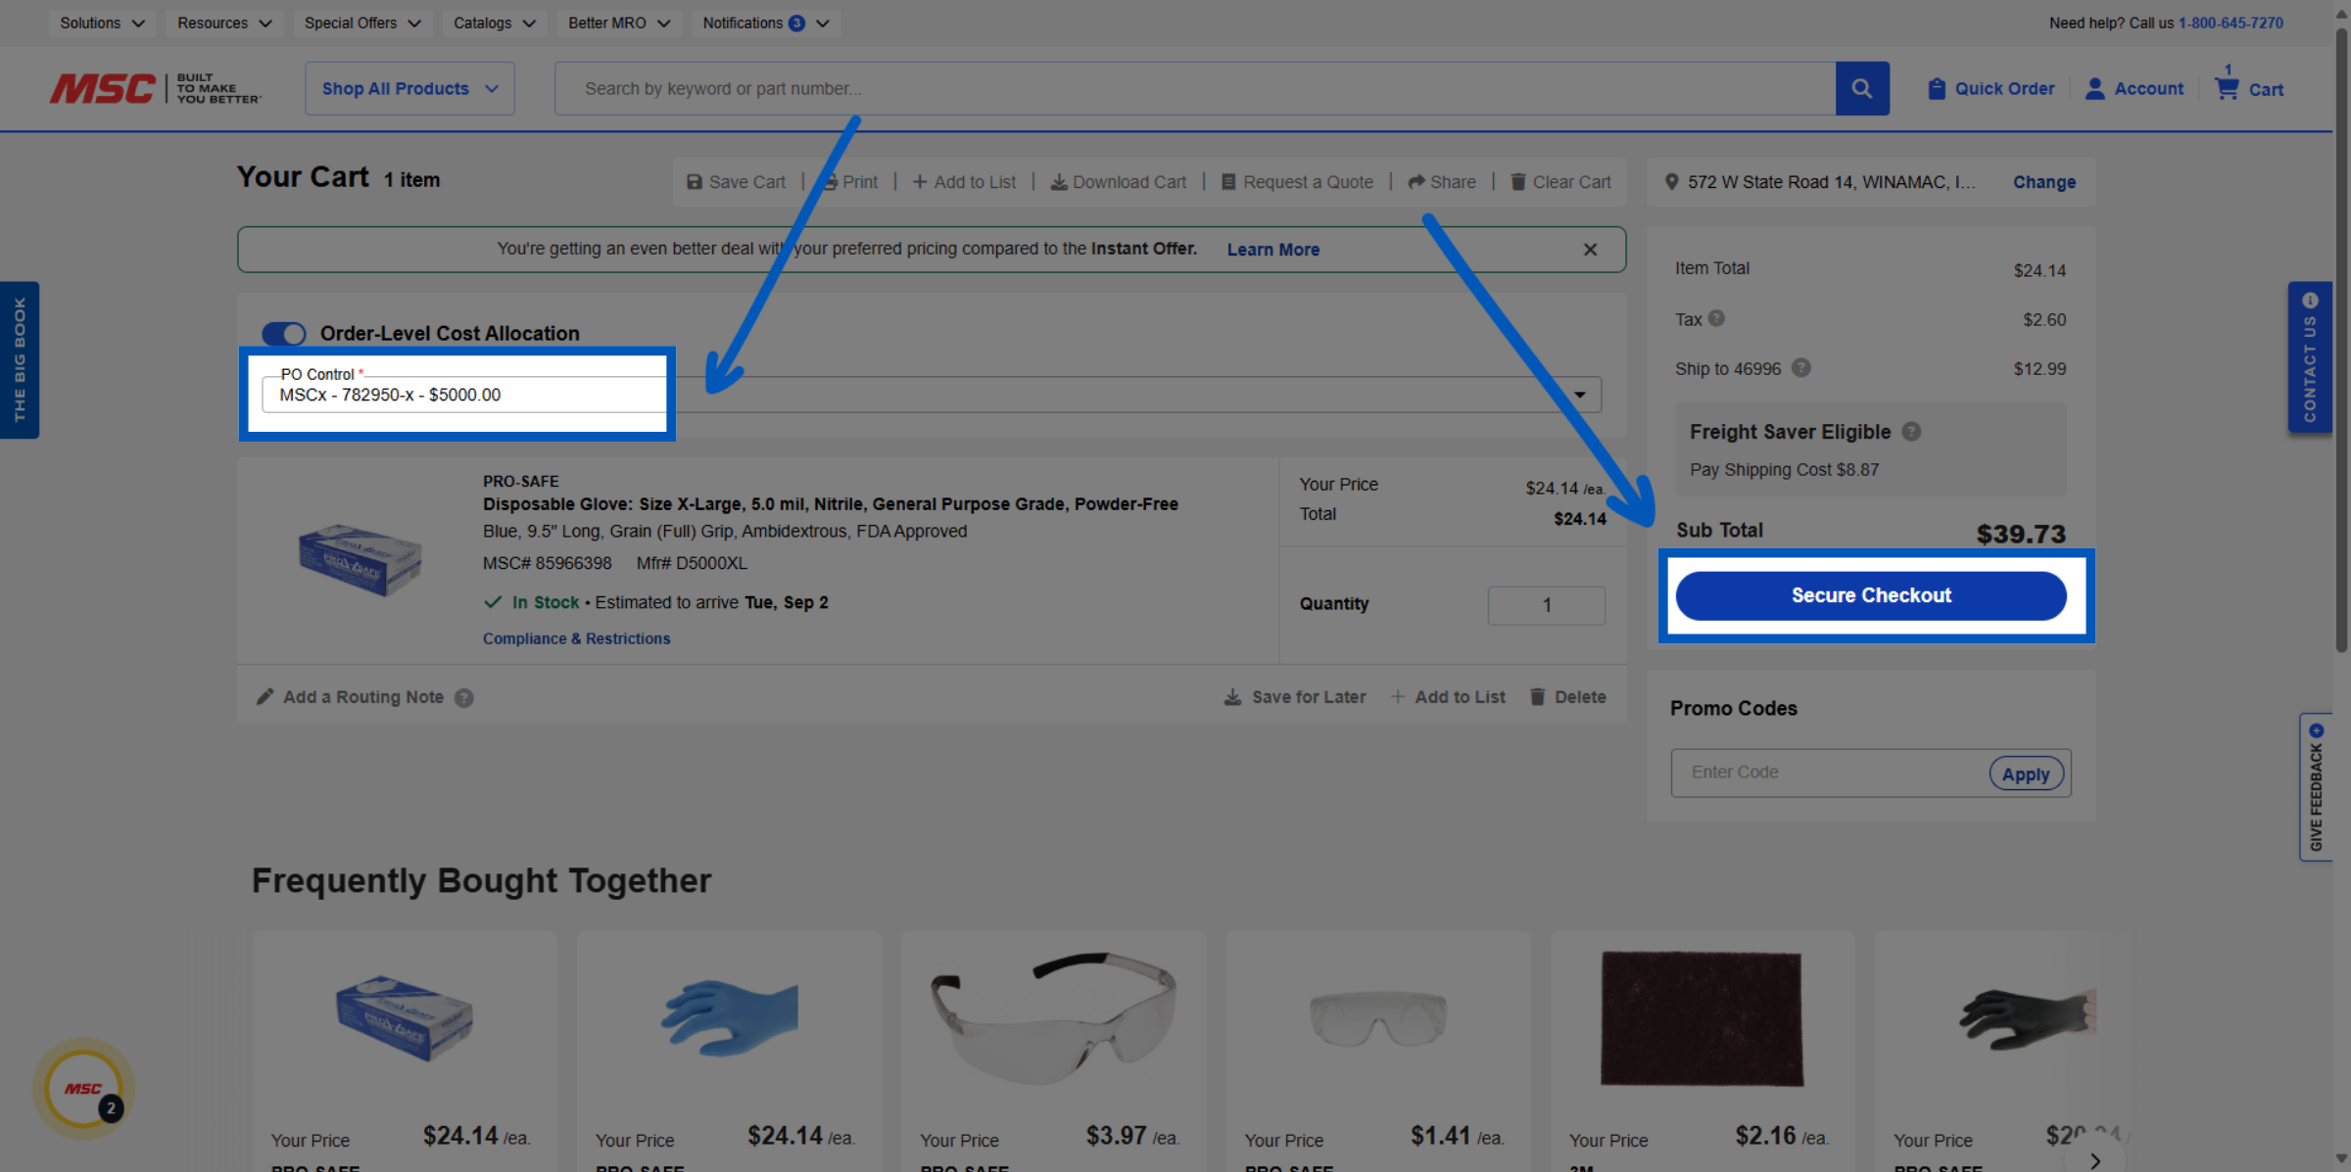Open Quick Order clipboard link

pyautogui.click(x=1991, y=88)
